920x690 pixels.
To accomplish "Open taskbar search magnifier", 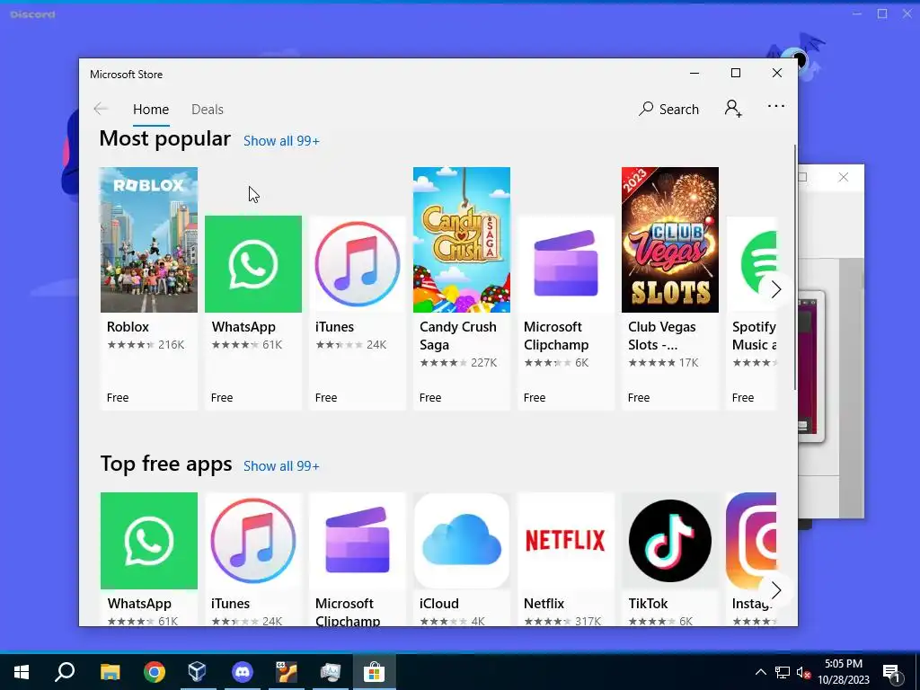I will click(65, 671).
